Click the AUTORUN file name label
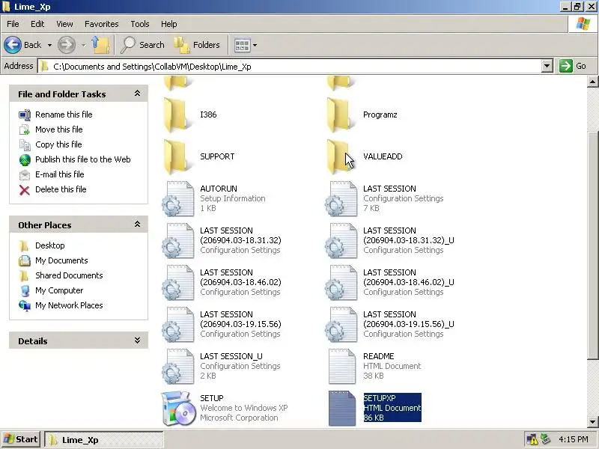This screenshot has height=449, width=599. (219, 189)
